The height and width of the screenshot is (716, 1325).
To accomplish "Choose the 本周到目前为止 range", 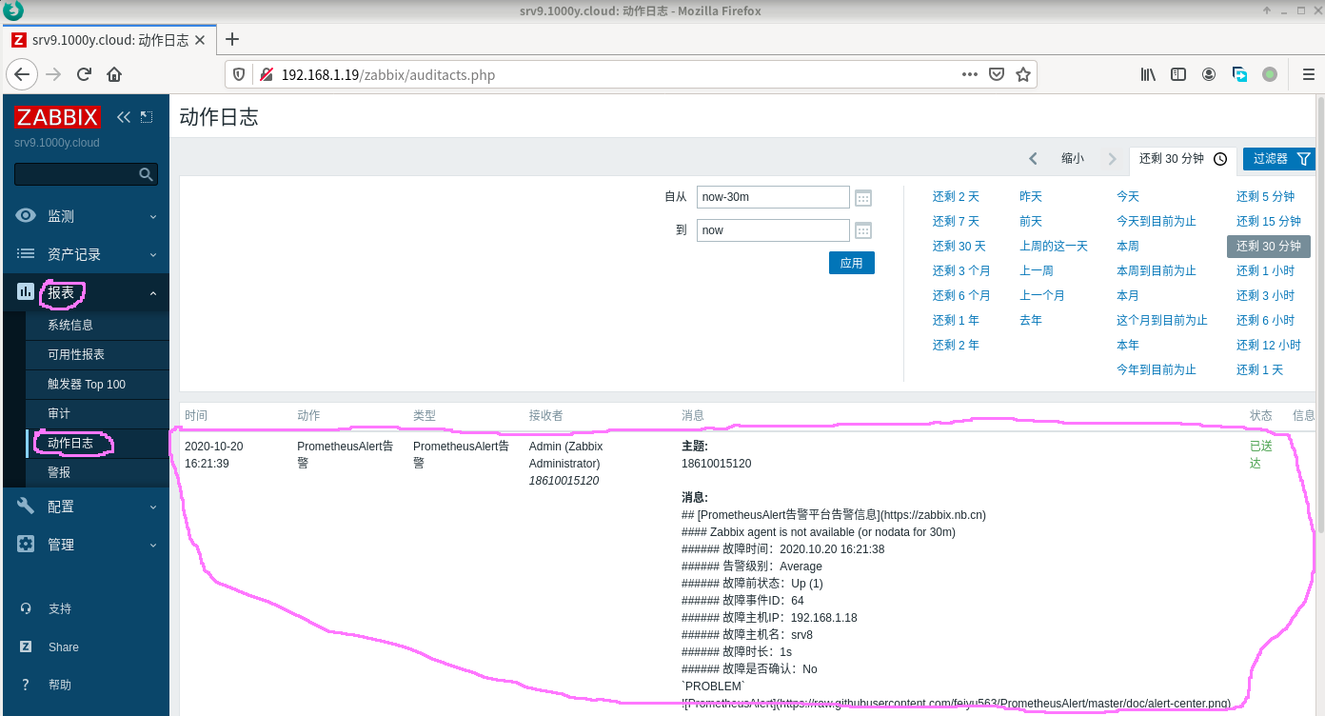I will click(x=1157, y=270).
